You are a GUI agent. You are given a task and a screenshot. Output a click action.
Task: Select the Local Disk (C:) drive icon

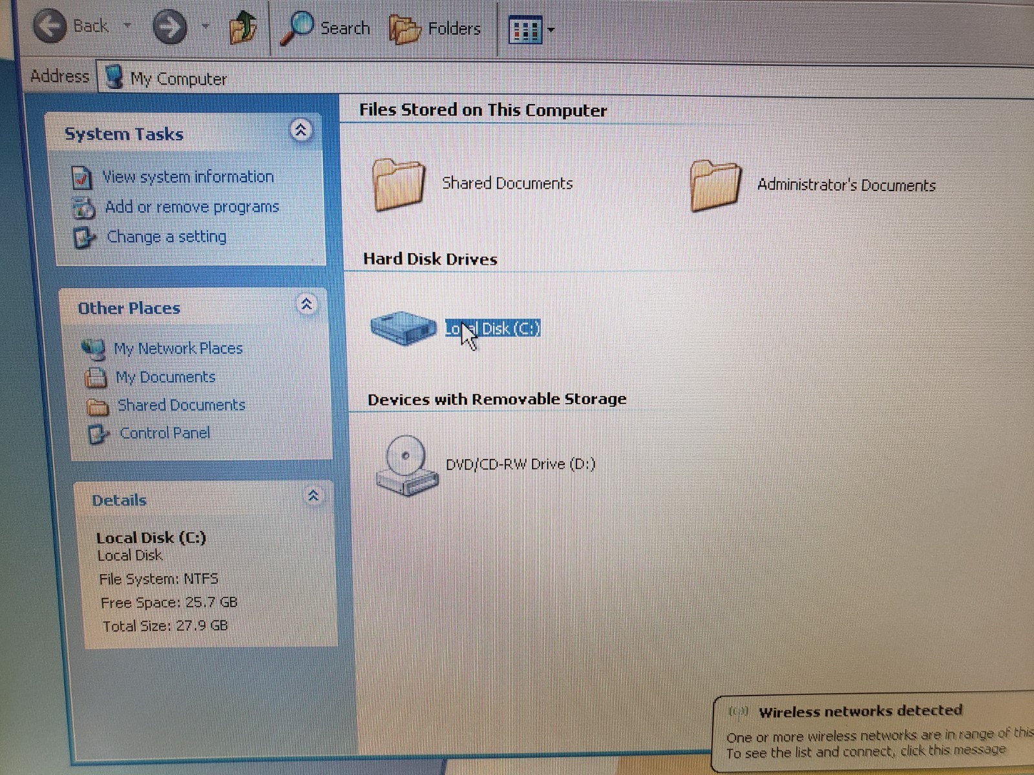pyautogui.click(x=404, y=328)
